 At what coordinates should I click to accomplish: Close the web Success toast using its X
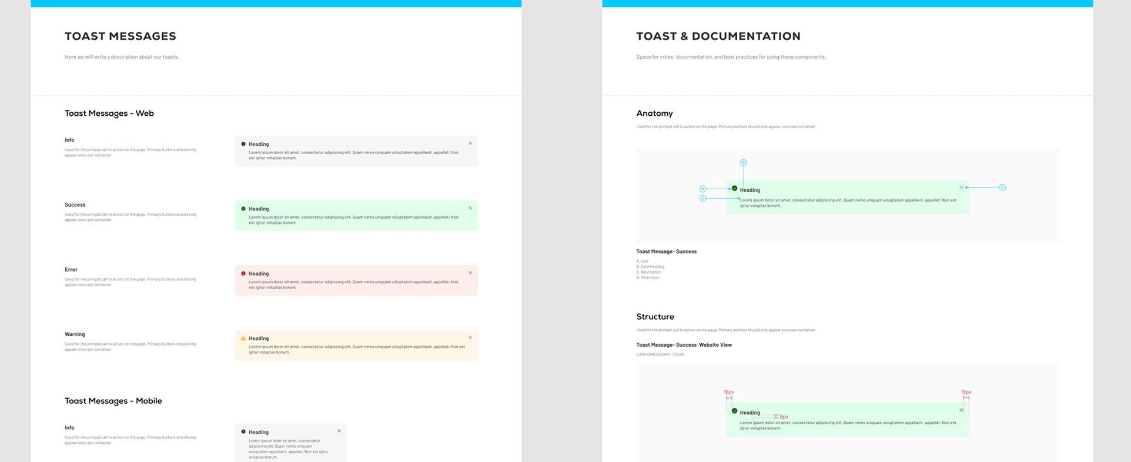[x=470, y=208]
